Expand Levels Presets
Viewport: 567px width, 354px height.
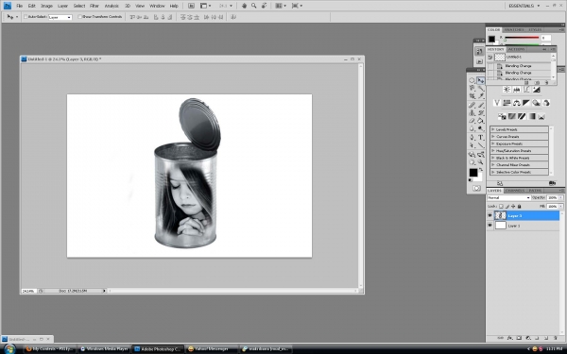point(493,129)
